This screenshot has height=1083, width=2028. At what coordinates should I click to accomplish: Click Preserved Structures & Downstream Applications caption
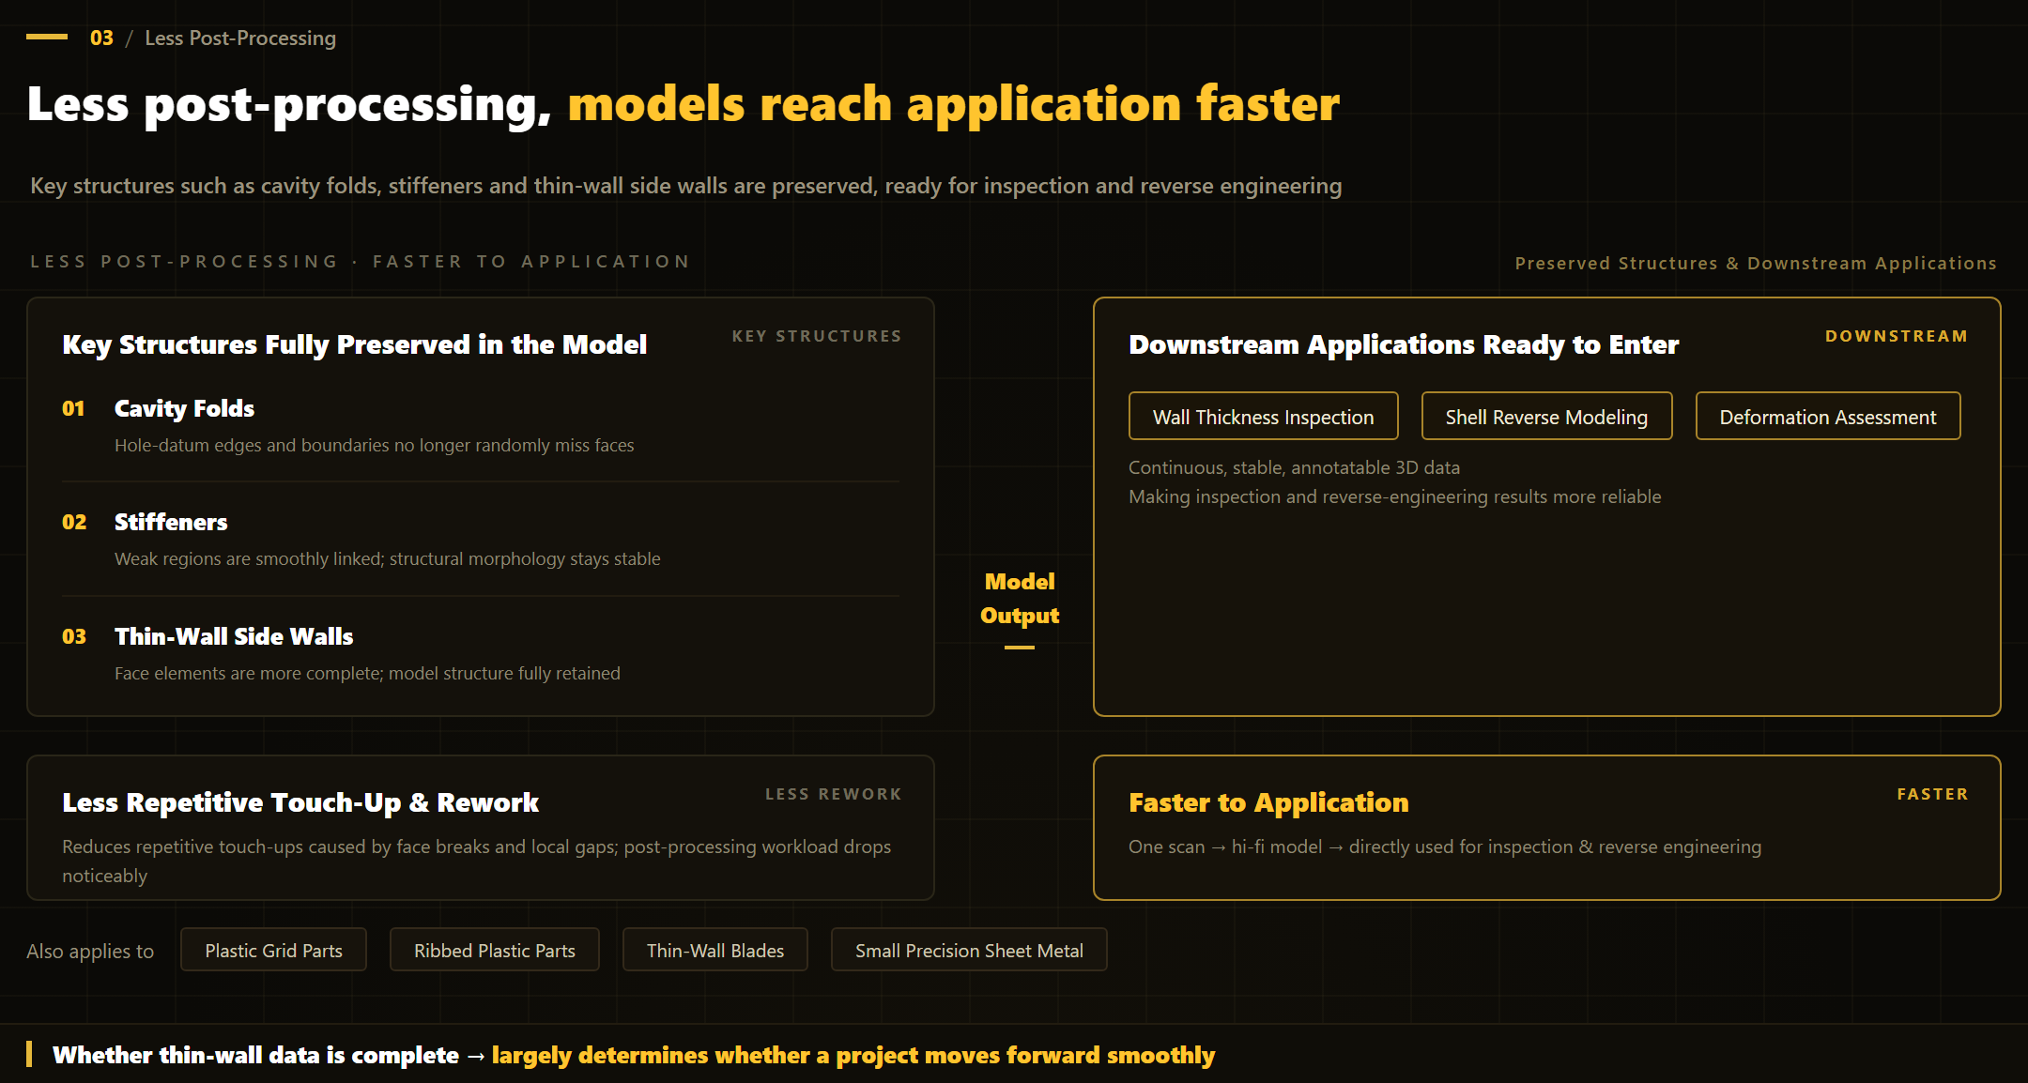tap(1756, 263)
